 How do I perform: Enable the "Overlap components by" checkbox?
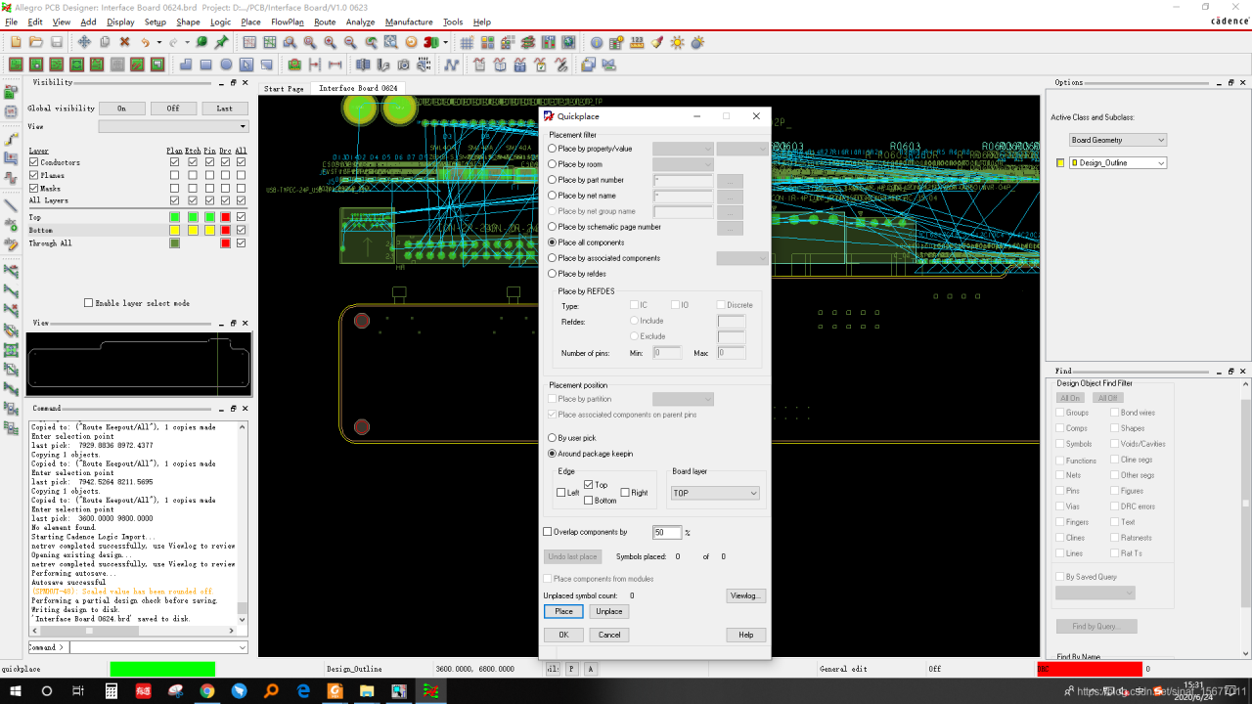pyautogui.click(x=548, y=532)
